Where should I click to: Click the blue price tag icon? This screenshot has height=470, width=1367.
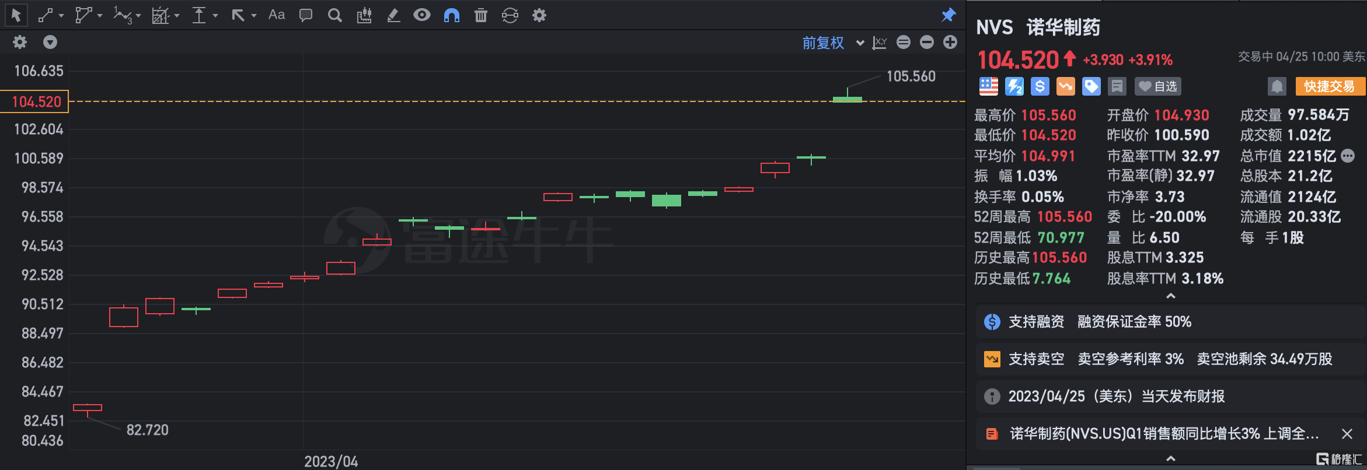1091,86
